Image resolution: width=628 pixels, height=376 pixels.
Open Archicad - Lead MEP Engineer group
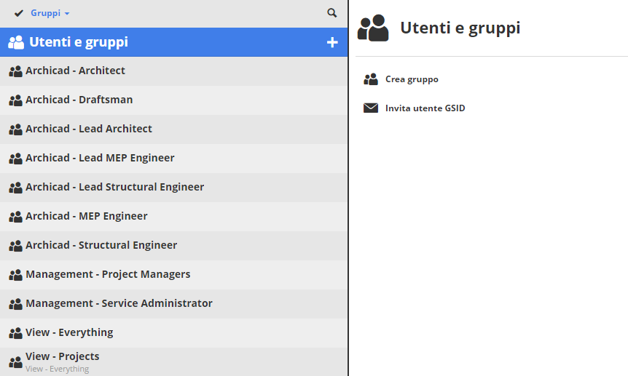pyautogui.click(x=100, y=158)
